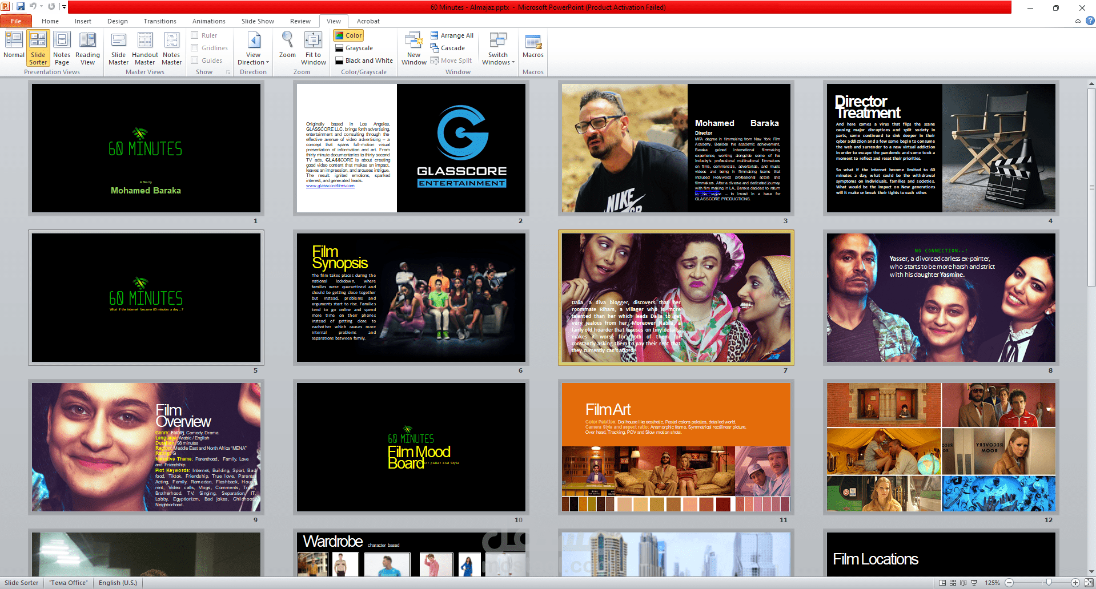Image resolution: width=1096 pixels, height=589 pixels.
Task: Undo the last action
Action: [33, 6]
